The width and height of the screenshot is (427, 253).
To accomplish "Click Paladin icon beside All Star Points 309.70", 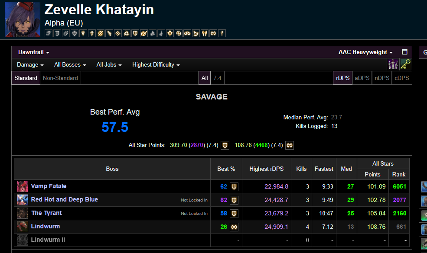I will click(x=225, y=145).
